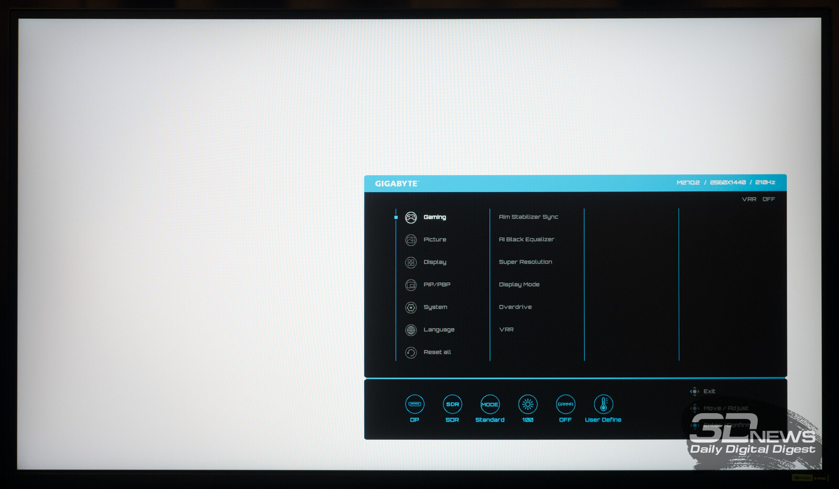Open Super Resolution setting

coord(525,262)
